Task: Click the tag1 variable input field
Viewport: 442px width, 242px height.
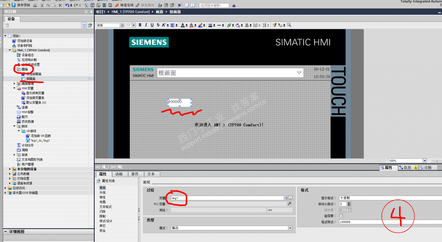Action: pyautogui.click(x=227, y=198)
